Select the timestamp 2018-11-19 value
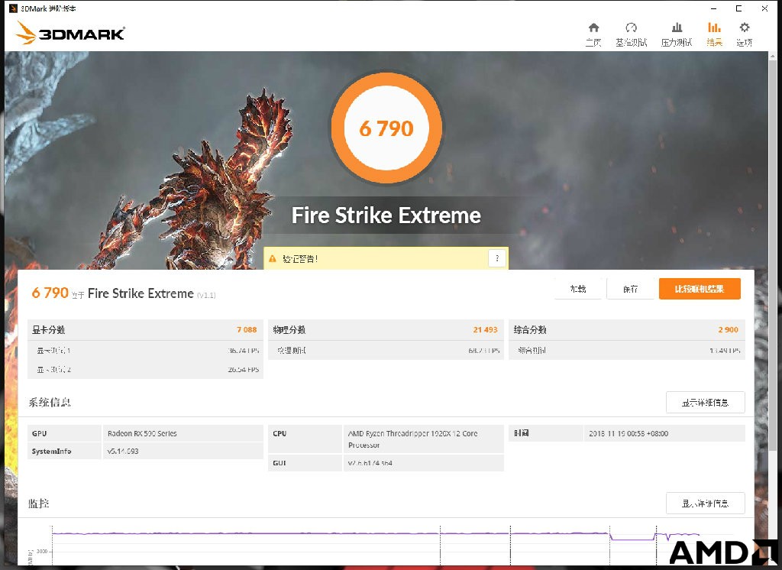This screenshot has height=570, width=782. (629, 433)
